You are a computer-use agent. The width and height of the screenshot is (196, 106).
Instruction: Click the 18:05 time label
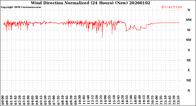coord(135,100)
